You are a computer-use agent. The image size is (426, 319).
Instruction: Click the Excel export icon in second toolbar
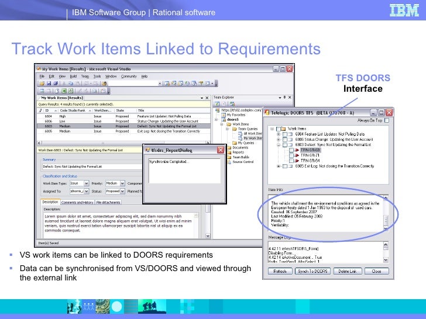click(64, 91)
